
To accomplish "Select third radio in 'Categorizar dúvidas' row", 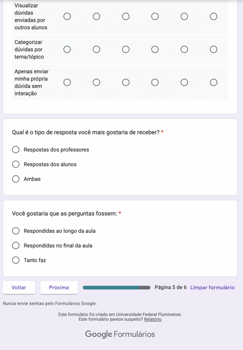I will coord(126,49).
